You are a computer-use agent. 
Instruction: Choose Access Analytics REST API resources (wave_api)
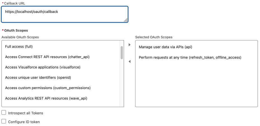[46, 98]
